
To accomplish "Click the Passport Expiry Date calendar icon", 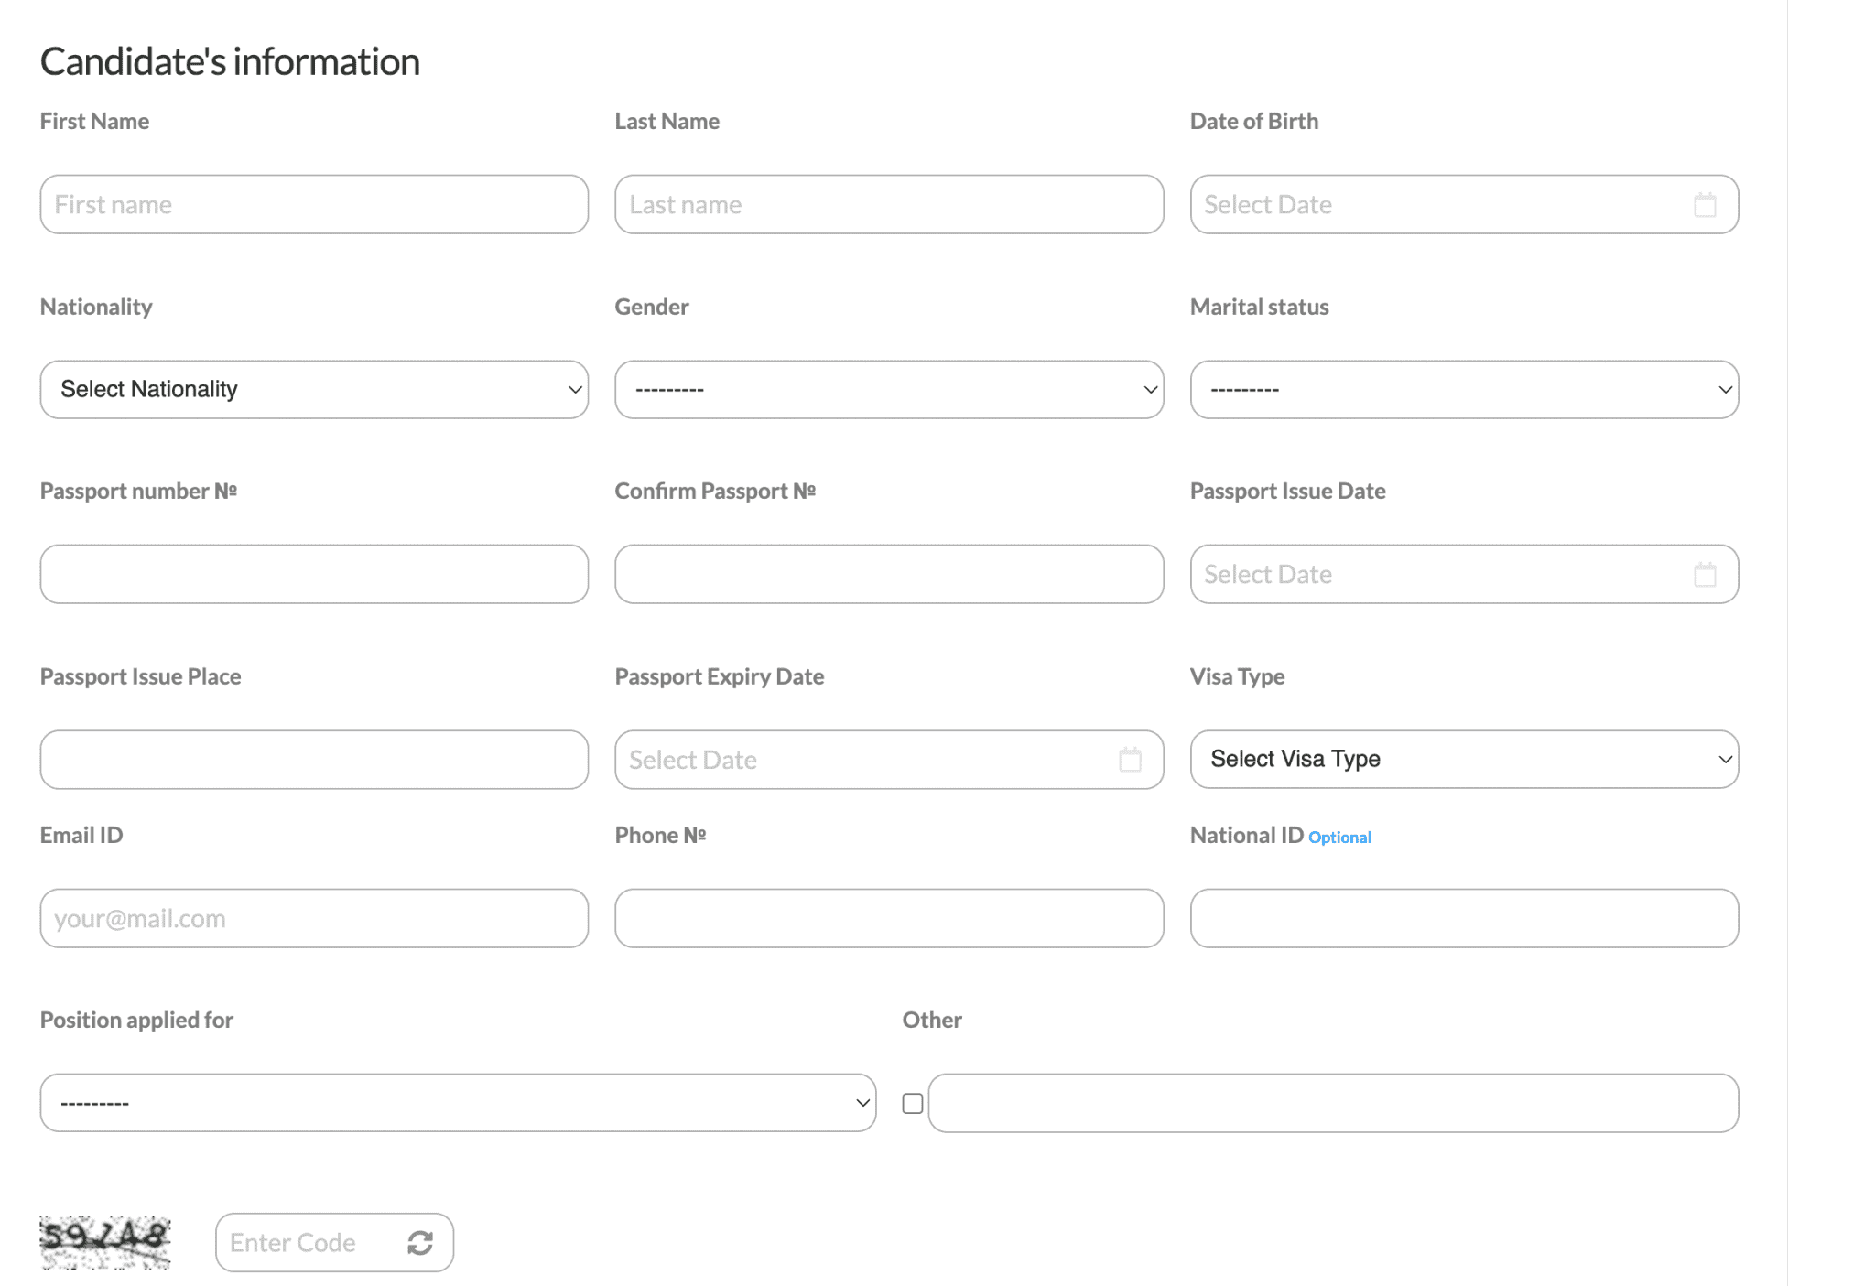I will (1130, 760).
